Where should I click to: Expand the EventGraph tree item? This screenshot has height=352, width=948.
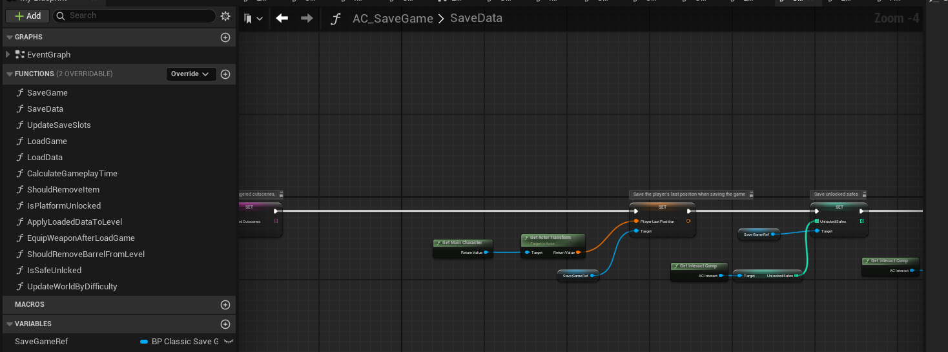coord(8,55)
